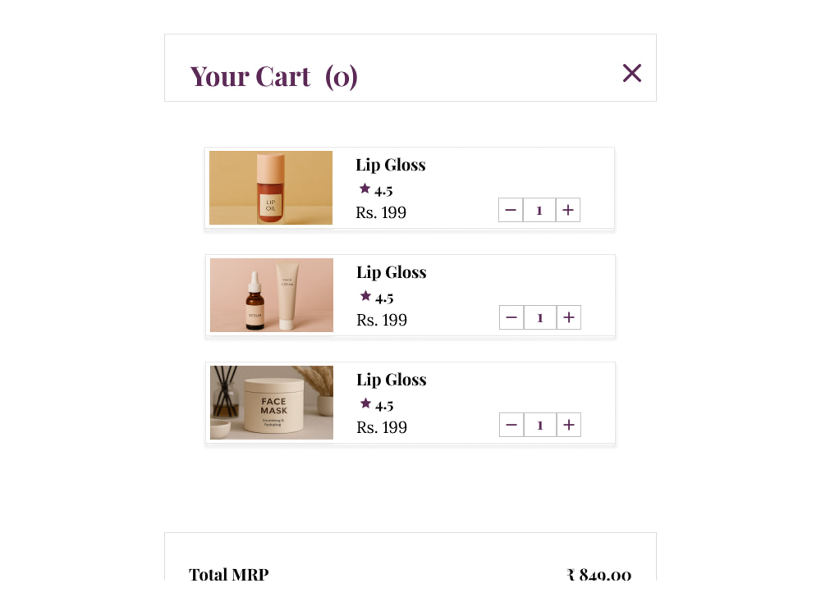Click the quantity field of the third item

540,425
